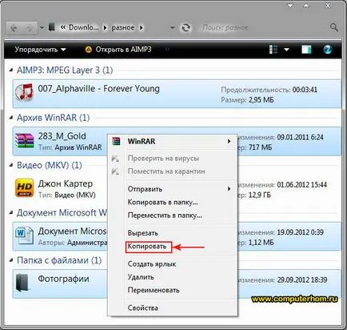Toggle the preview pane

click(x=306, y=50)
